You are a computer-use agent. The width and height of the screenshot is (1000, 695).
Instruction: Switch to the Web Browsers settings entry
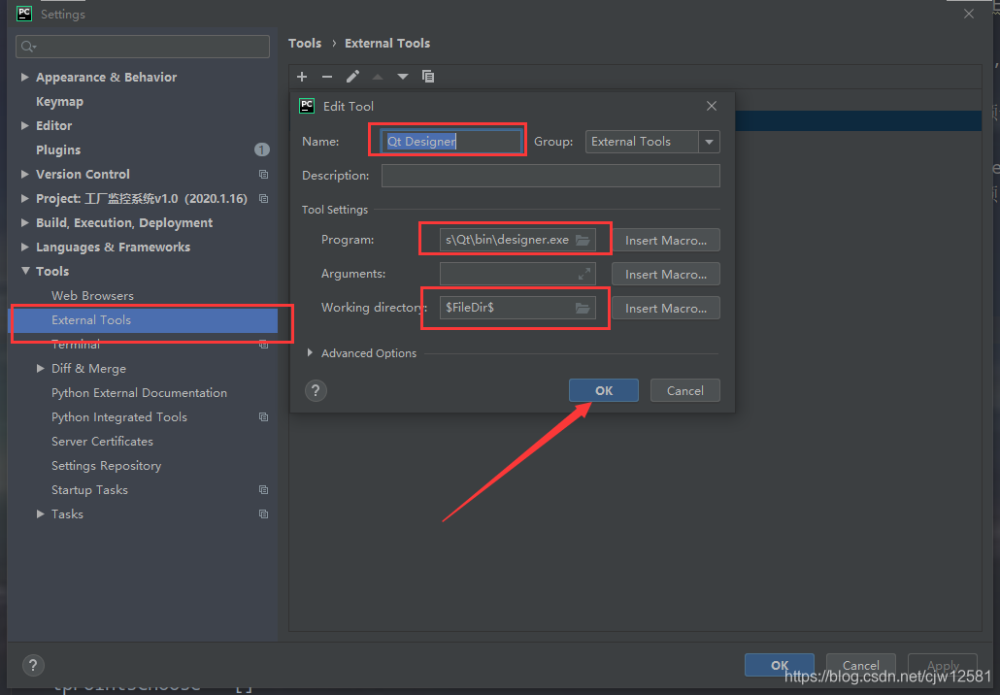pos(92,295)
